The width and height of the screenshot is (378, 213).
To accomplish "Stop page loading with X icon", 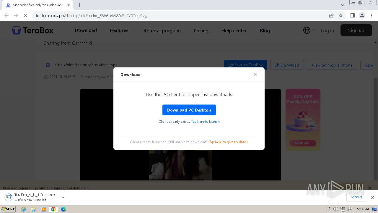I will coord(25,15).
